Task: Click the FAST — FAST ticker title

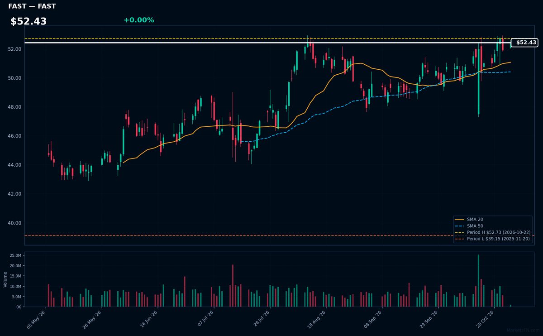Action: pos(32,6)
